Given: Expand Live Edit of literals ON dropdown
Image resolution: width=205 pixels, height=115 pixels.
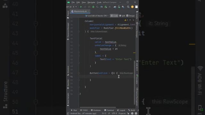Looking at the screenshot, I should 97,16.
